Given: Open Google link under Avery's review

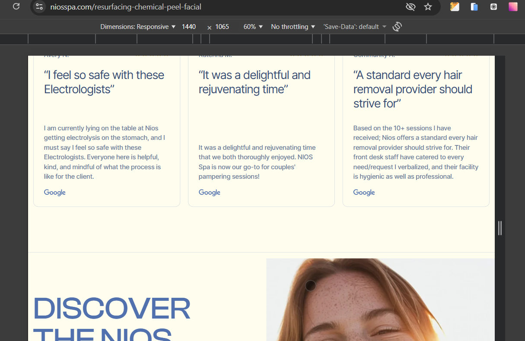Looking at the screenshot, I should click(x=55, y=193).
